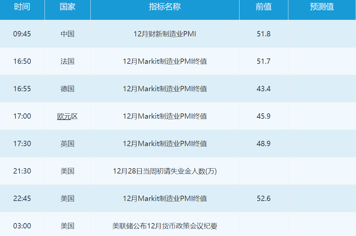Select the Markit PMI indicator in 22:45 row

point(165,199)
